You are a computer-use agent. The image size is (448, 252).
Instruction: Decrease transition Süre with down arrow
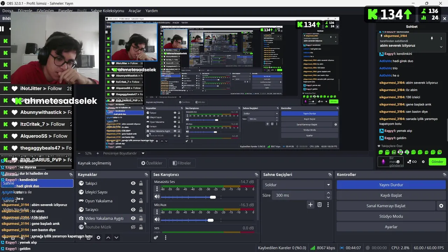click(328, 197)
